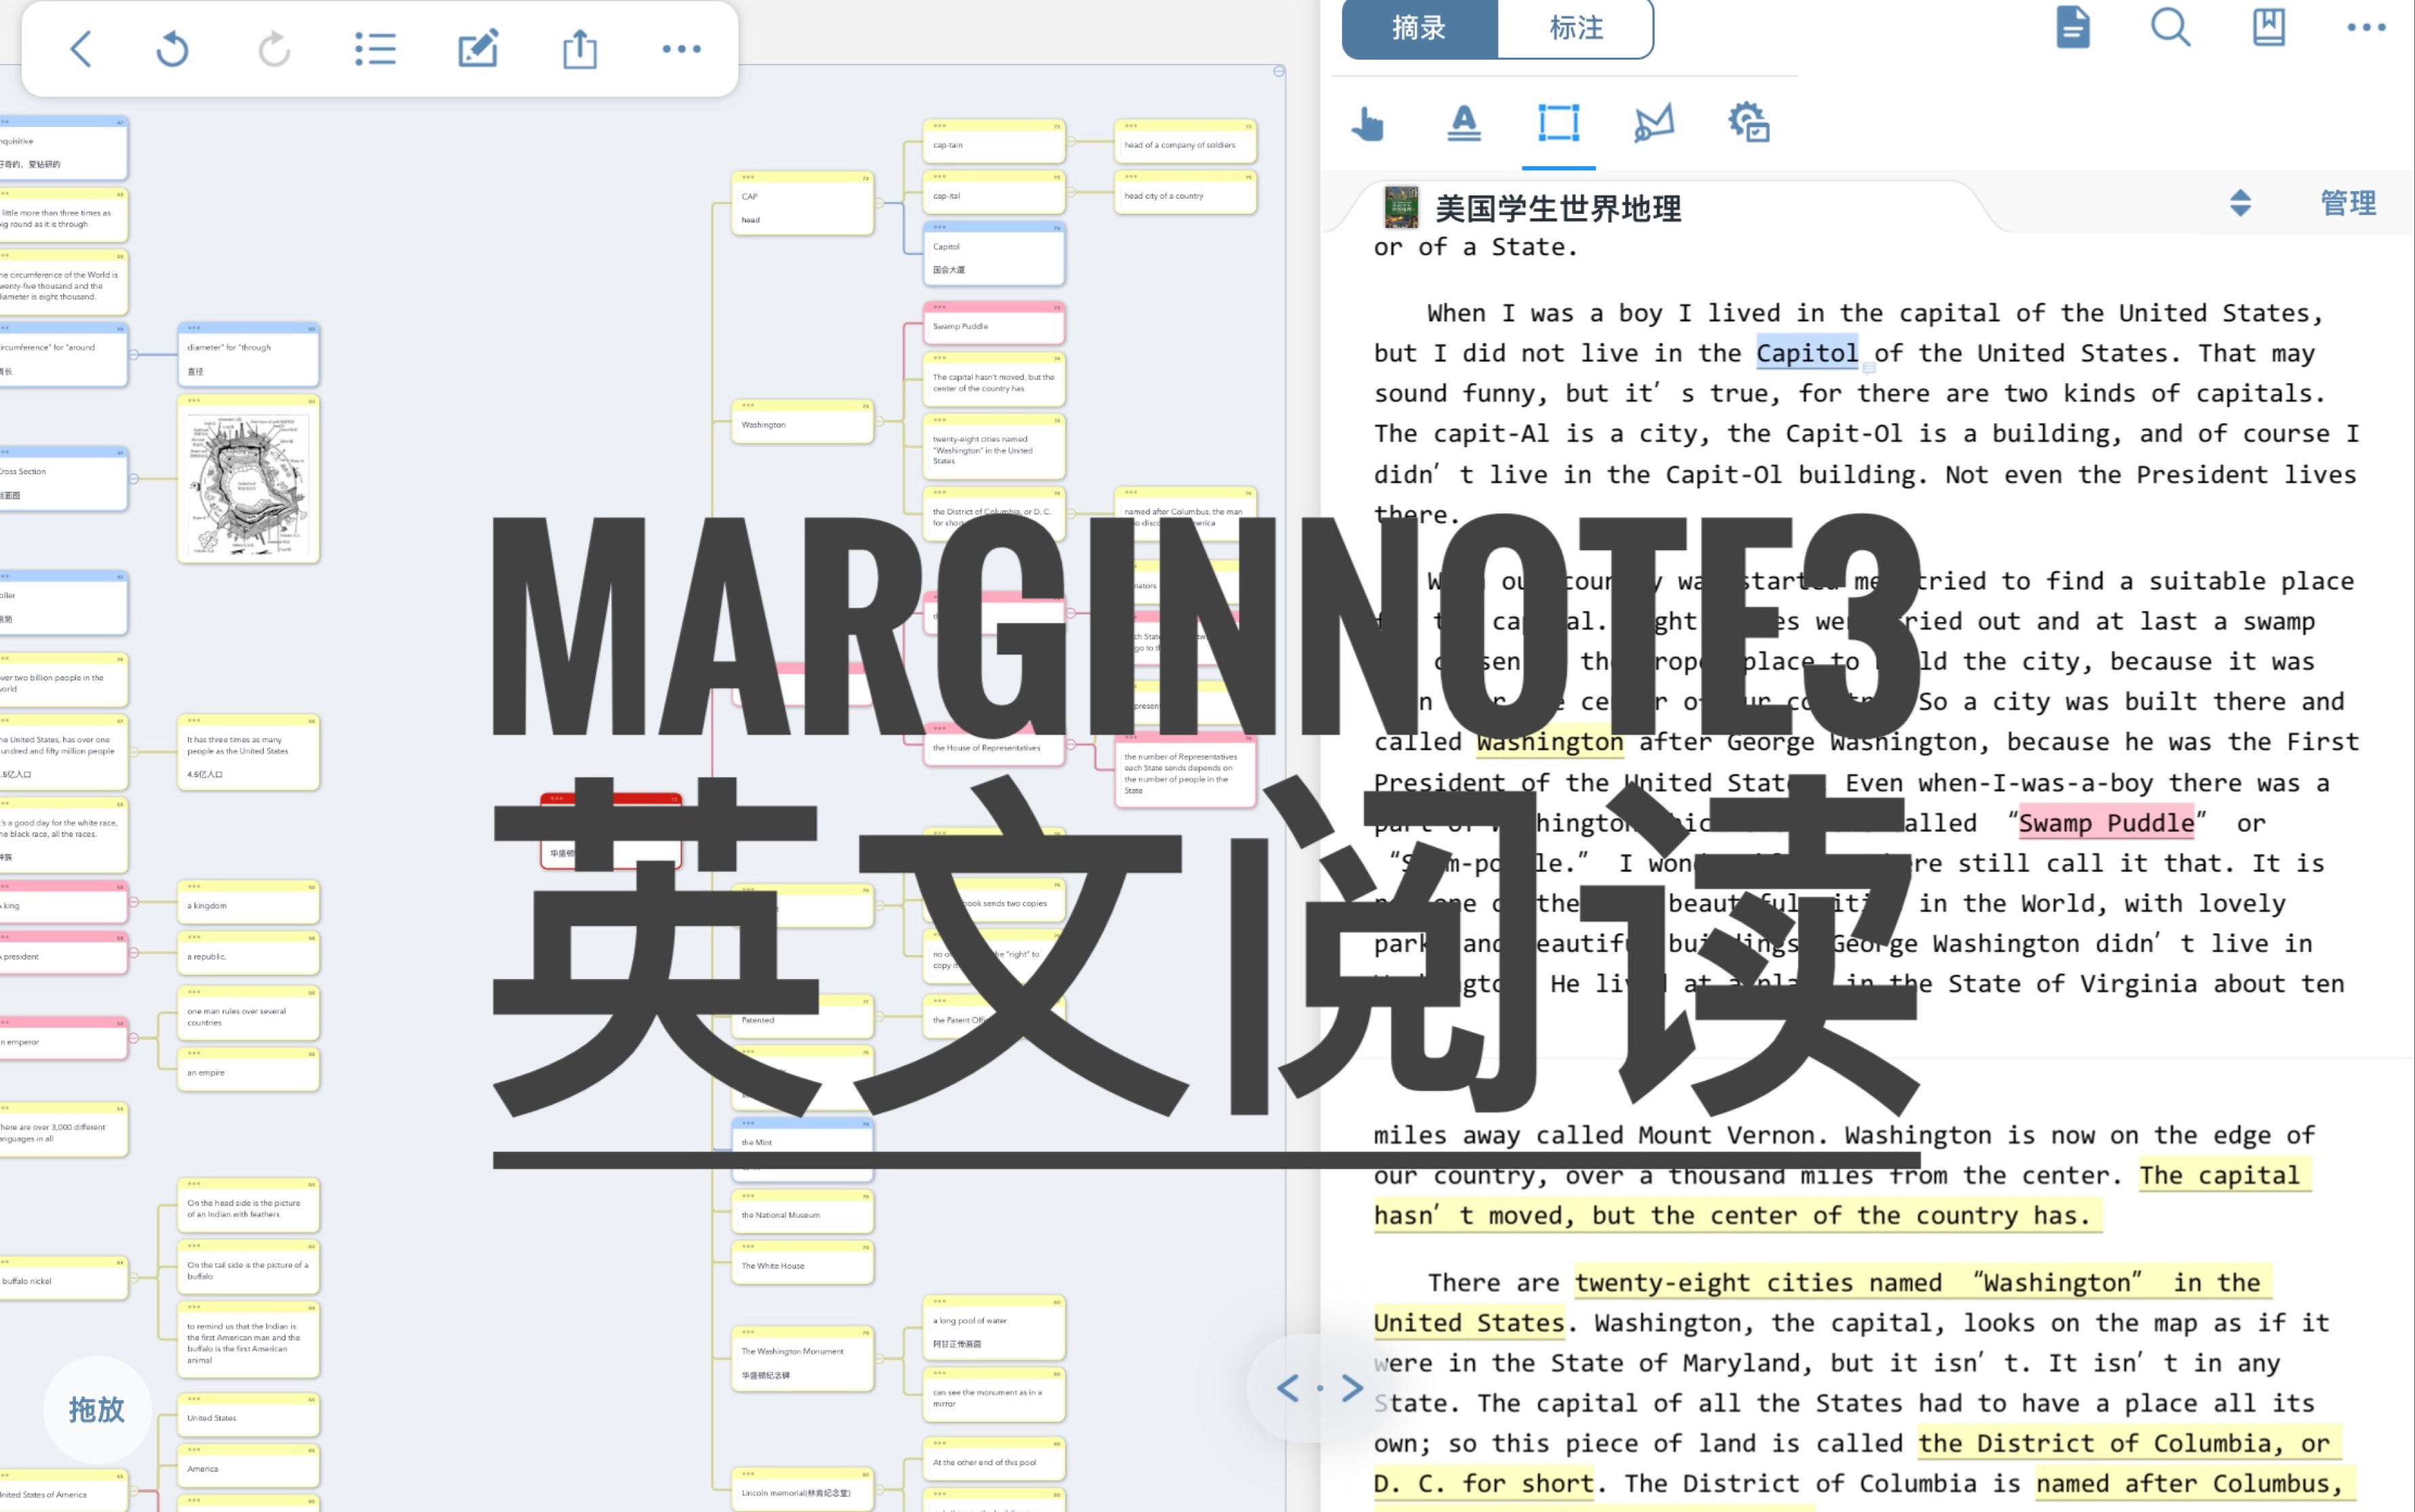Open the outline list view

(x=375, y=48)
